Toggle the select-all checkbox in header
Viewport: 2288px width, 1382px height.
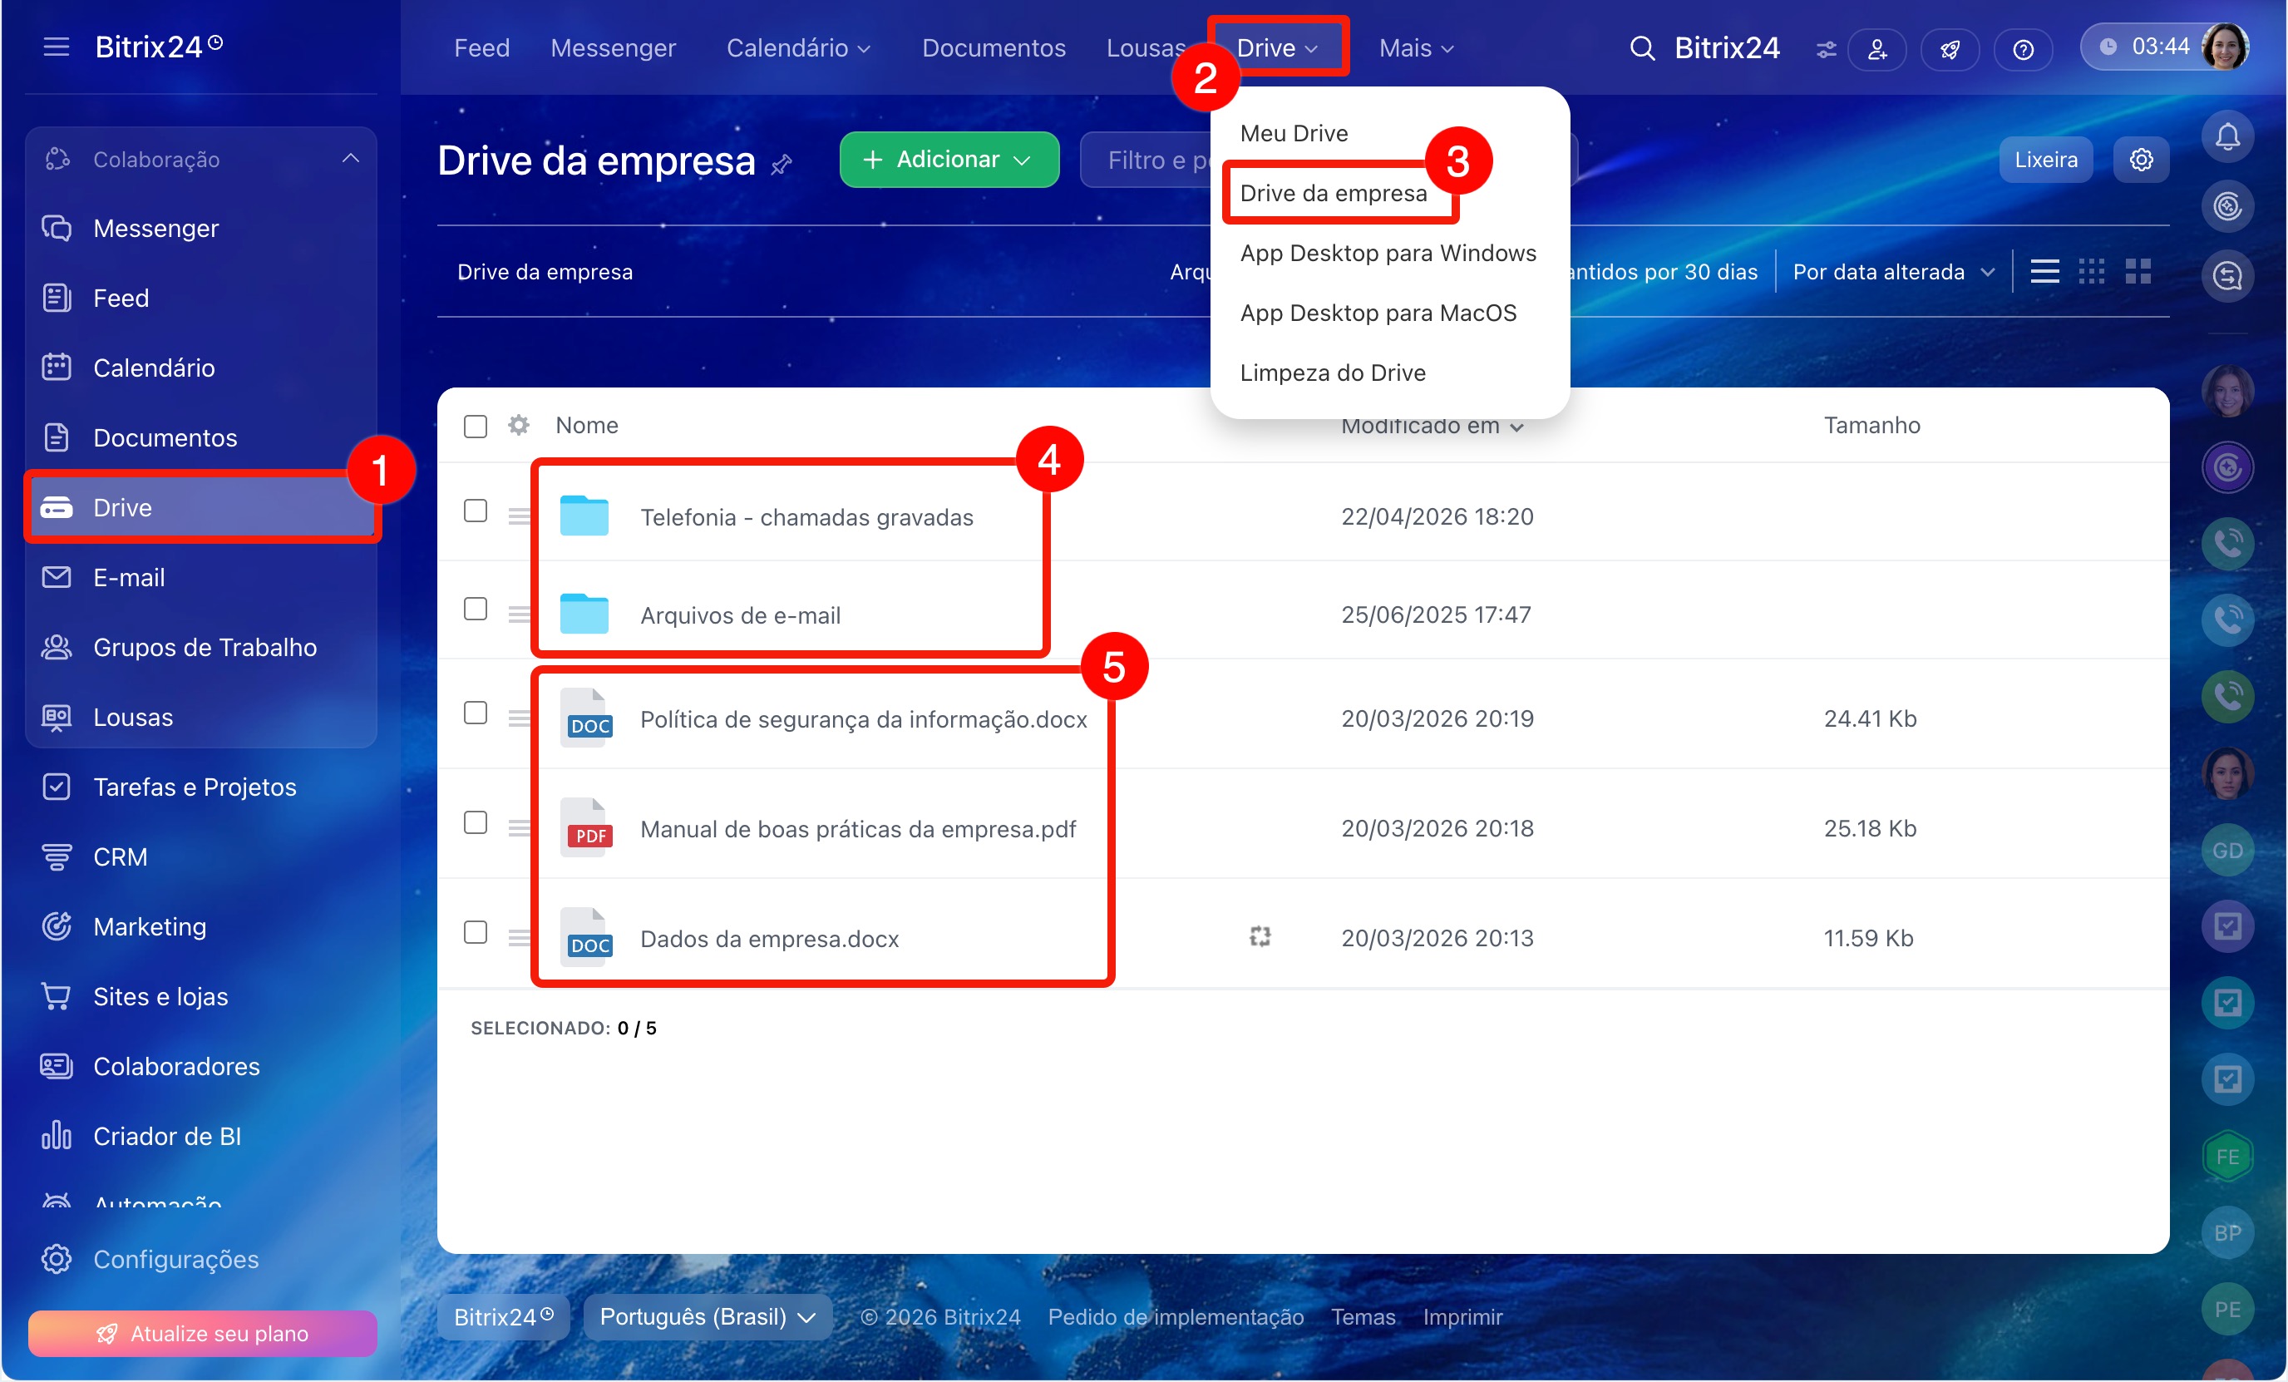pos(476,427)
